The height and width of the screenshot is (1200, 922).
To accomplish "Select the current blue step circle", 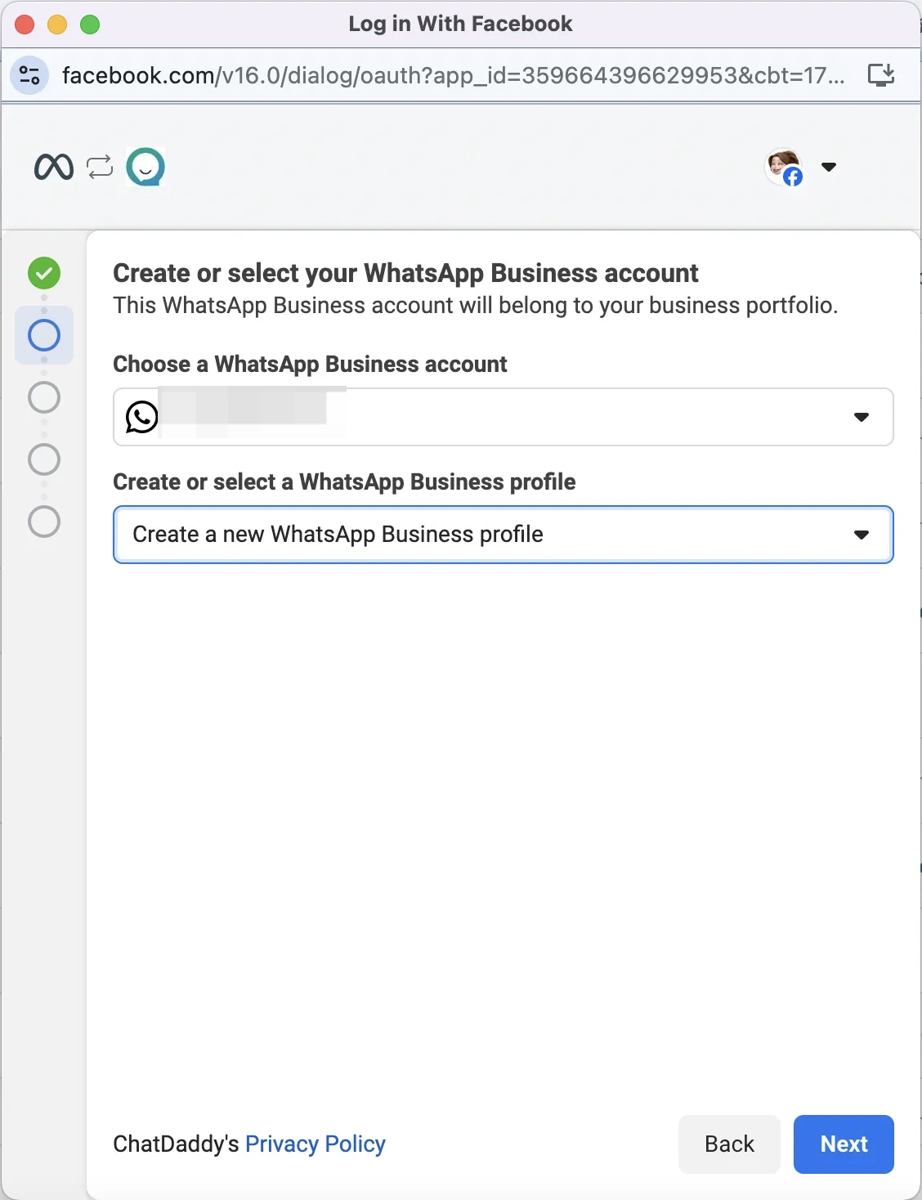I will (x=44, y=335).
